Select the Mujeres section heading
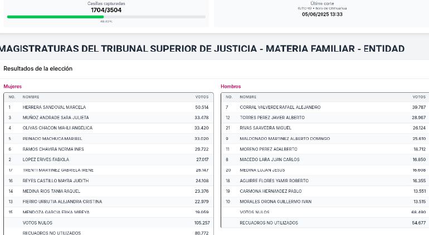This screenshot has width=429, height=235. tap(13, 87)
